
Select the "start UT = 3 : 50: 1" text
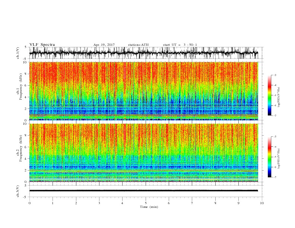[x=180, y=45]
